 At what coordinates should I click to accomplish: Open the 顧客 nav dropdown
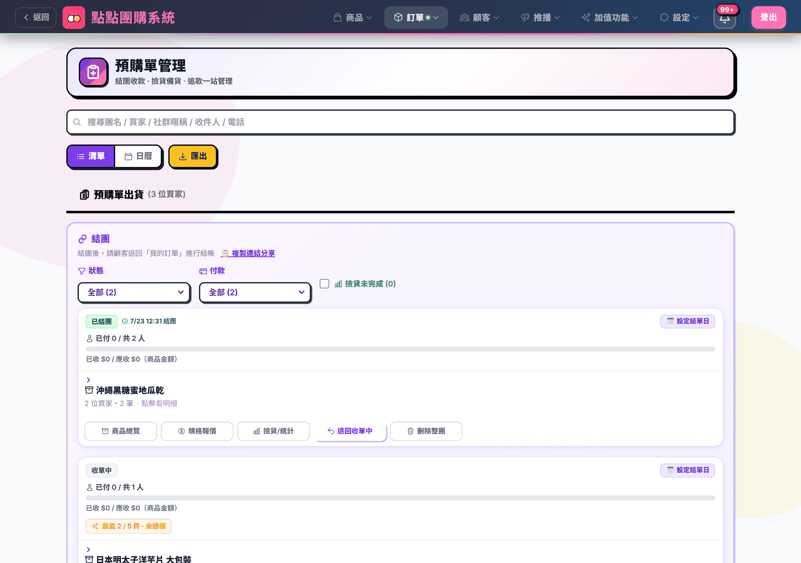pos(479,18)
